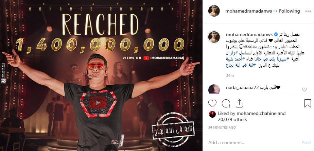Submit the comment using Post

(306, 142)
